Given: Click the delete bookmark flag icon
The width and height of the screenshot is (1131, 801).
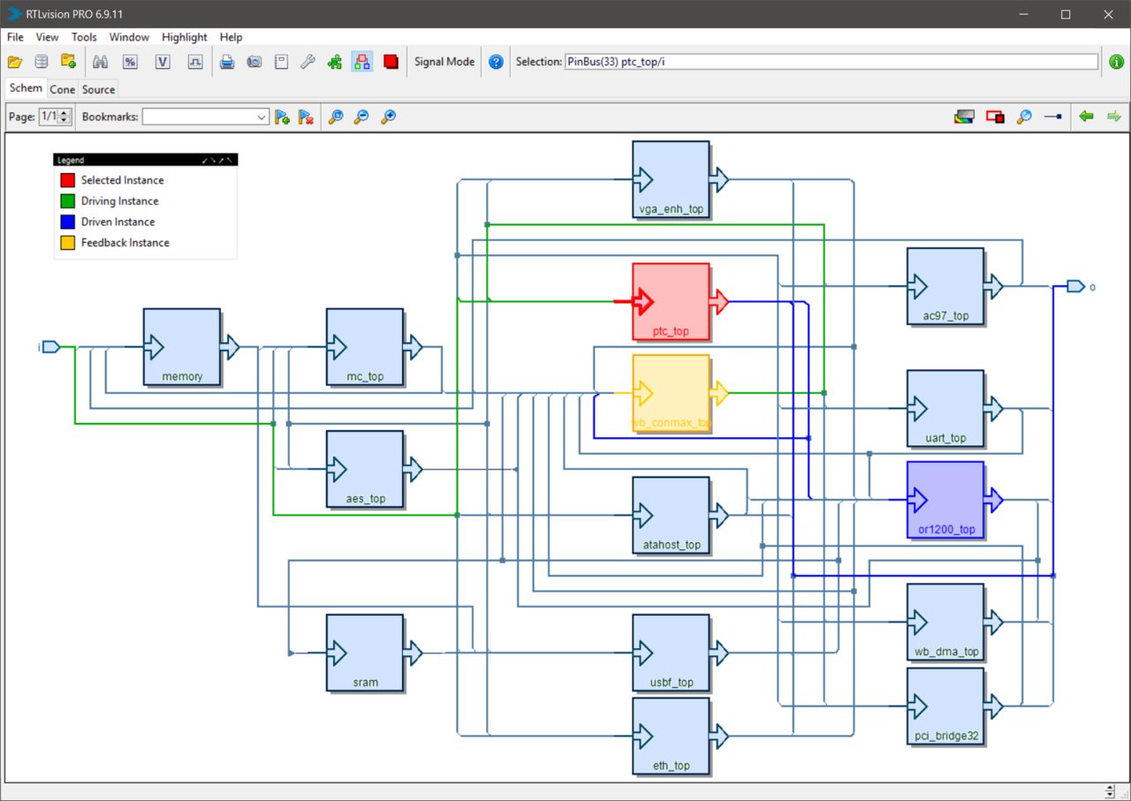Looking at the screenshot, I should [x=306, y=117].
